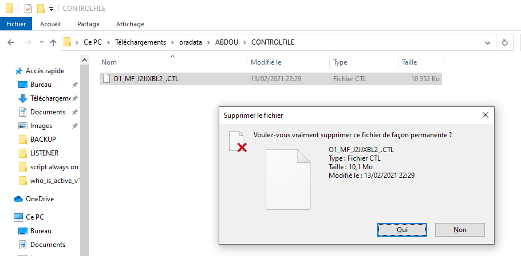Click the Accès rapide star icon
Image resolution: width=521 pixels, height=263 pixels.
[x=19, y=71]
